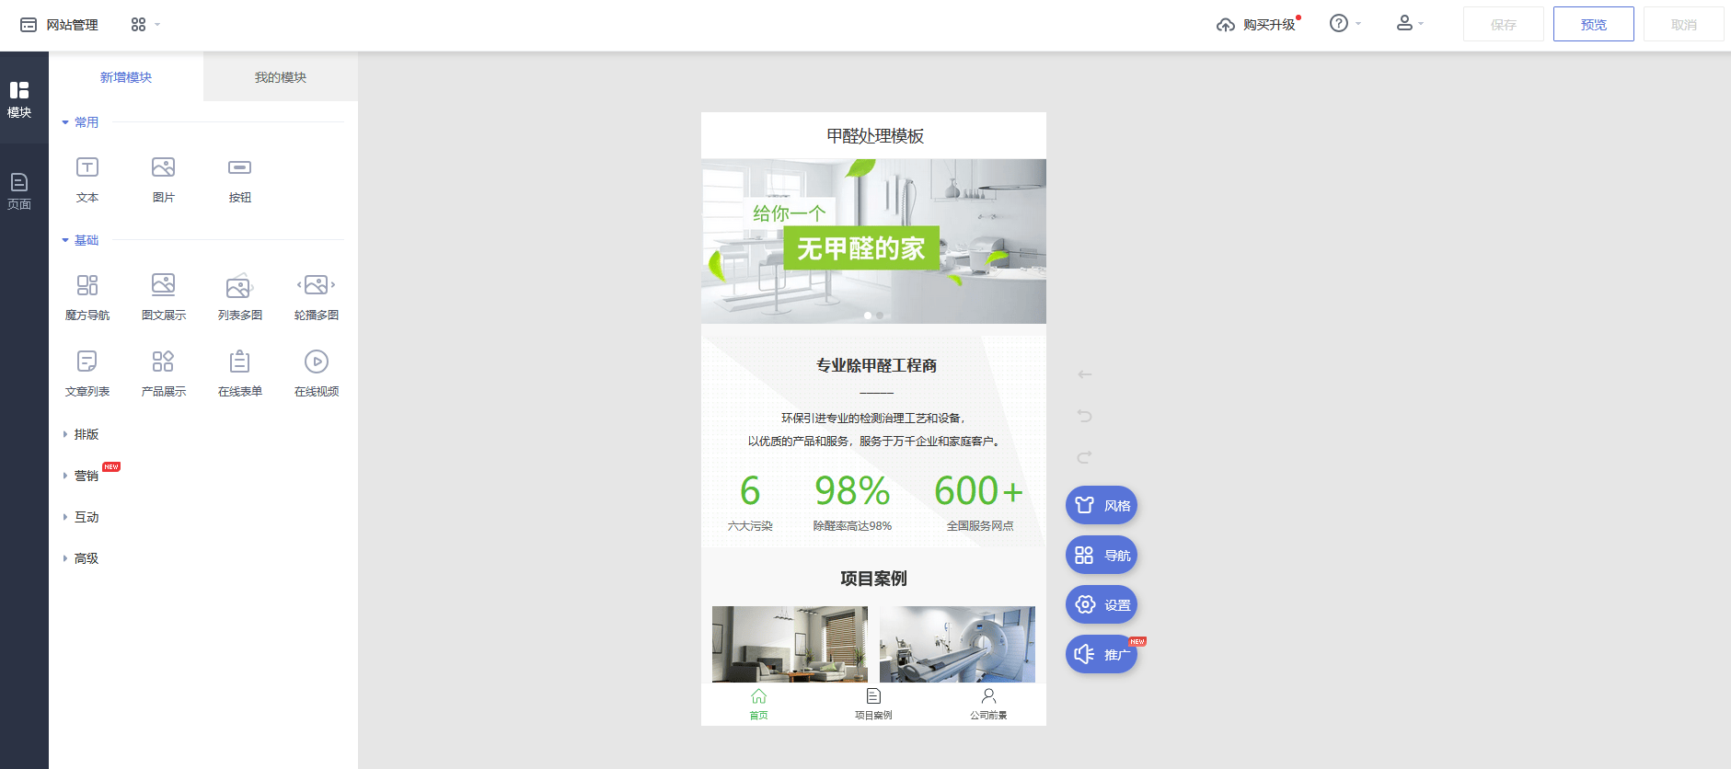Image resolution: width=1731 pixels, height=769 pixels.
Task: Select the 图文展示 module
Action: coord(164,296)
